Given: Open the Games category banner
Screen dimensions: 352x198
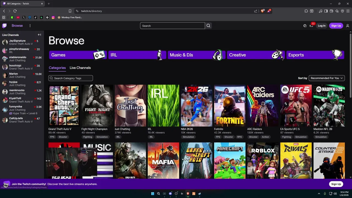Looking at the screenshot, I should [78, 55].
